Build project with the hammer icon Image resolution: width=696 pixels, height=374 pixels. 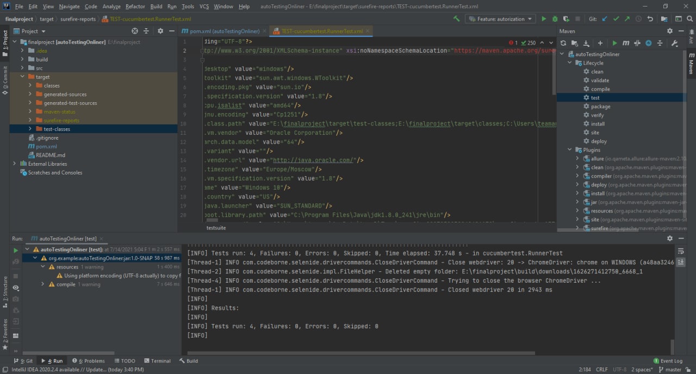(x=456, y=19)
